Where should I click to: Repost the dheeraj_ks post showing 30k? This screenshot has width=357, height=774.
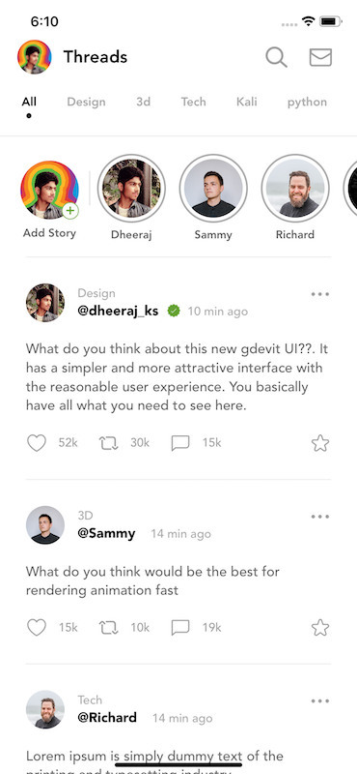click(x=109, y=443)
